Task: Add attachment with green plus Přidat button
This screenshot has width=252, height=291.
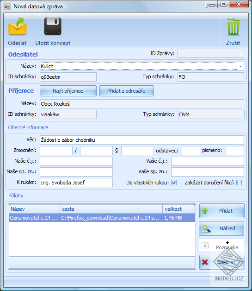Action: tap(221, 211)
